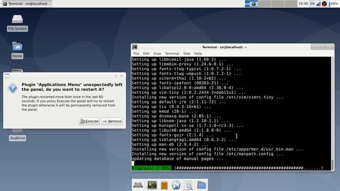Switch to the fourth workspace in pager
Viewport: 340px width, 191px height.
[x=291, y=4]
